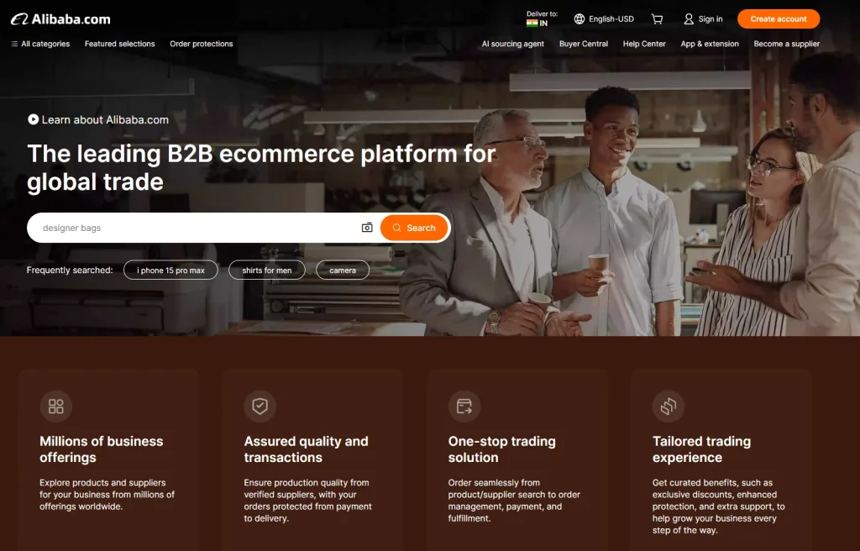This screenshot has height=551, width=860.
Task: Open All categories menu
Action: point(40,44)
